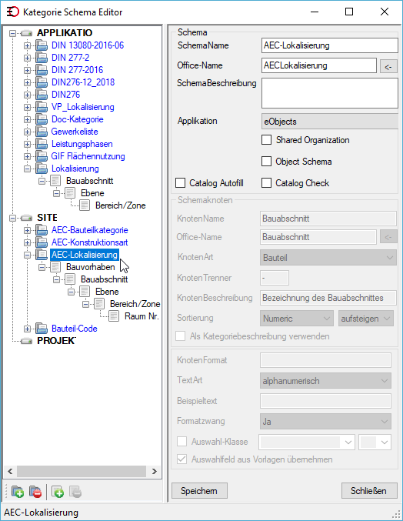Image resolution: width=403 pixels, height=521 pixels.
Task: Collapse the SITE root node
Action: (12, 218)
